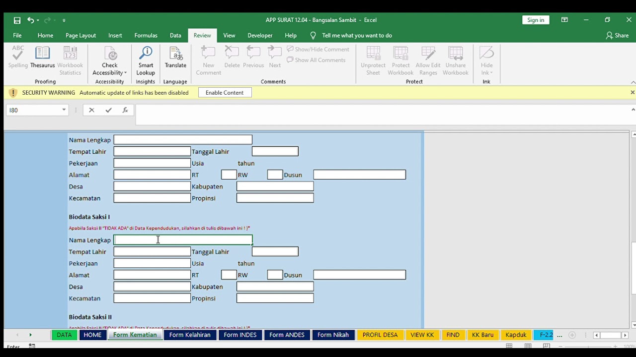Switch to Page Layout tab

(x=80, y=35)
